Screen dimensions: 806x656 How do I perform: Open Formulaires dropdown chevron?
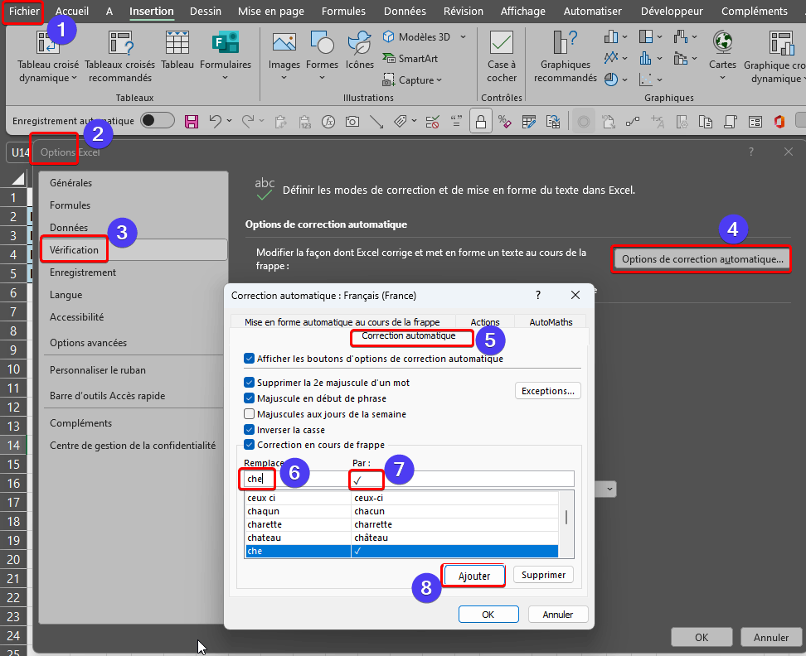225,78
